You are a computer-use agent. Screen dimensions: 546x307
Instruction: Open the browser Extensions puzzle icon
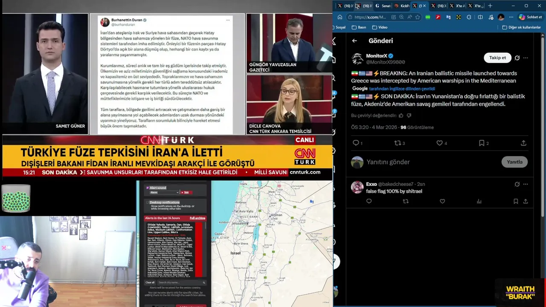click(469, 17)
